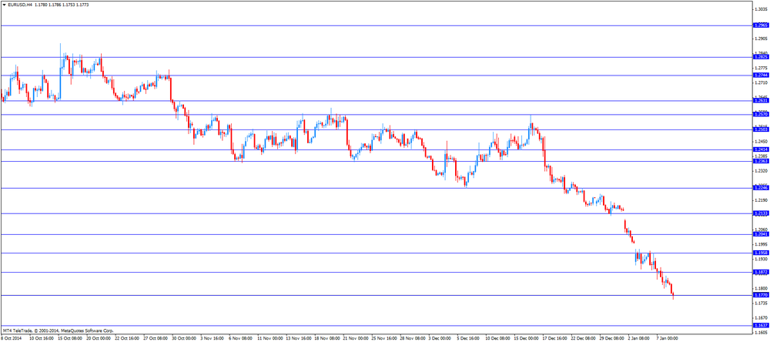This screenshot has height=342, width=770.
Task: Click the 1.1930 price axis label
Action: [761, 259]
